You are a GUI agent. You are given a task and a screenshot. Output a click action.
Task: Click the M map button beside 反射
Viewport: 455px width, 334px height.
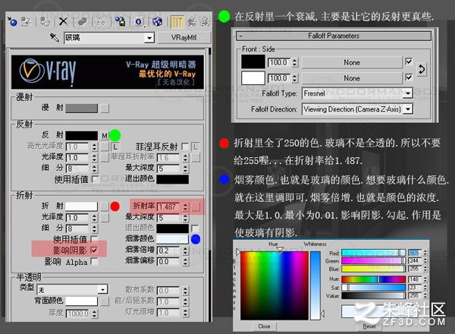point(105,136)
